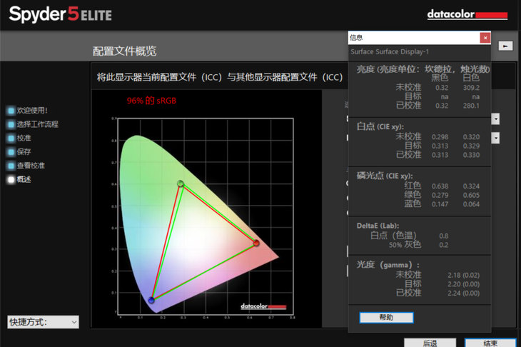
Task: Click the 后退 back button
Action: point(430,343)
